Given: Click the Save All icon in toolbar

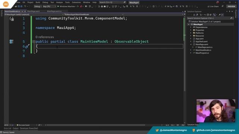Looking at the screenshot, I should click(x=21, y=6).
